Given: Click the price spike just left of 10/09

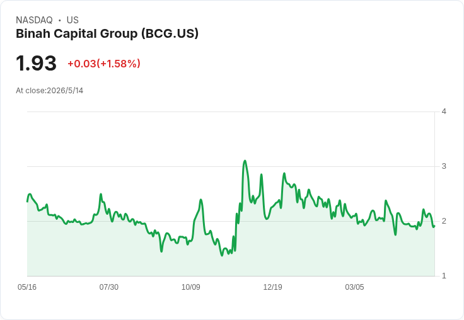Looking at the screenshot, I should (201, 200).
